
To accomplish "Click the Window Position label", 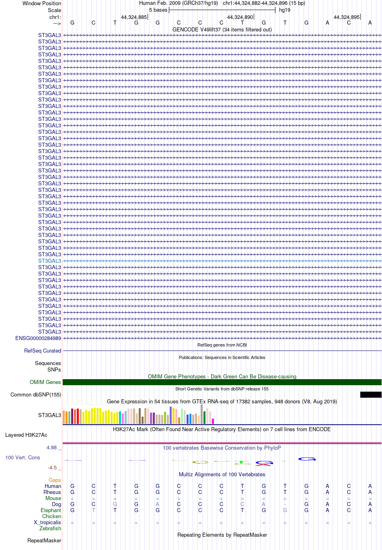I will coord(42,3).
